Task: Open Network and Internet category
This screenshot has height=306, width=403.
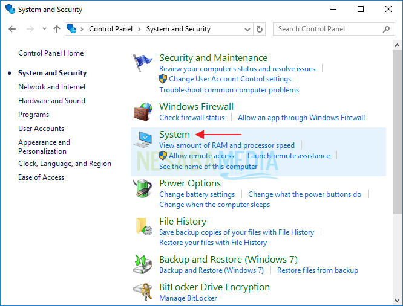Action: click(x=52, y=87)
